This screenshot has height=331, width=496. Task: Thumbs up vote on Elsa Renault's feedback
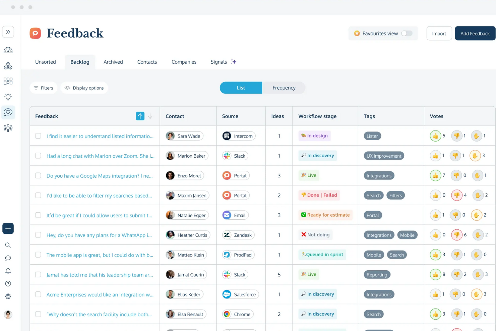[435, 314]
